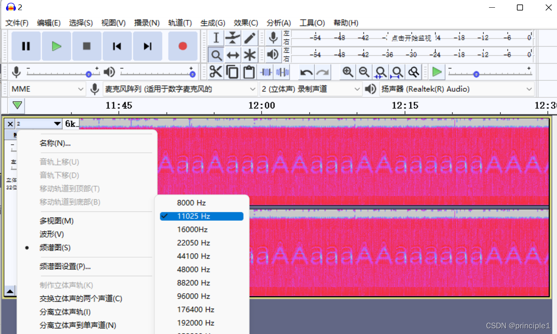Click the playback meter speaker icon
The image size is (557, 334).
pyautogui.click(x=273, y=54)
